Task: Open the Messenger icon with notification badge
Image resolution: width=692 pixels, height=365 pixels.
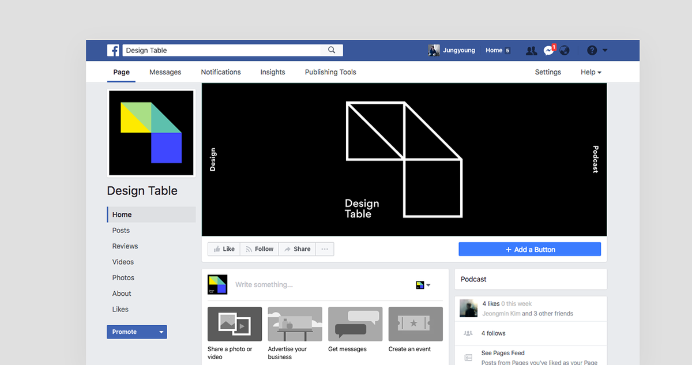Action: (548, 51)
